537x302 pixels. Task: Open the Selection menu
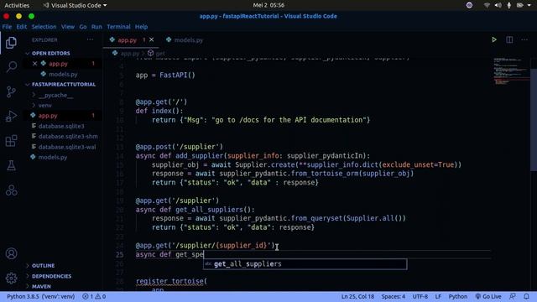44,27
